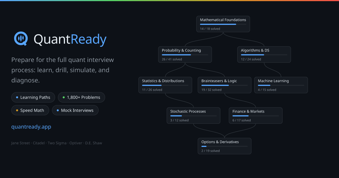
Task: Click the Statistics & Distributions progress bar
Action: point(165,85)
